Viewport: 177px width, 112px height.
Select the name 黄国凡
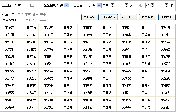(126, 93)
